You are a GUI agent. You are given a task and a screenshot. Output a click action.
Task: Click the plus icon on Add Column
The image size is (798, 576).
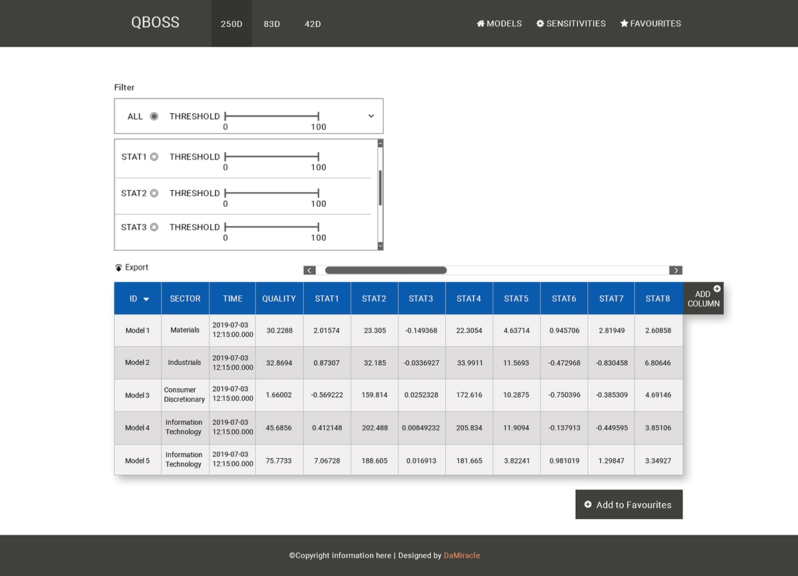(717, 289)
